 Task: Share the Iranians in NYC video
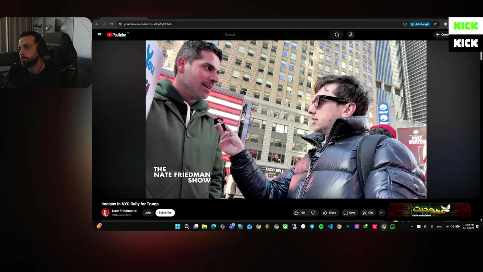tap(329, 213)
